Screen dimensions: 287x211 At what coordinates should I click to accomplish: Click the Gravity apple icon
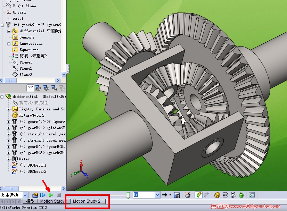click(x=241, y=195)
